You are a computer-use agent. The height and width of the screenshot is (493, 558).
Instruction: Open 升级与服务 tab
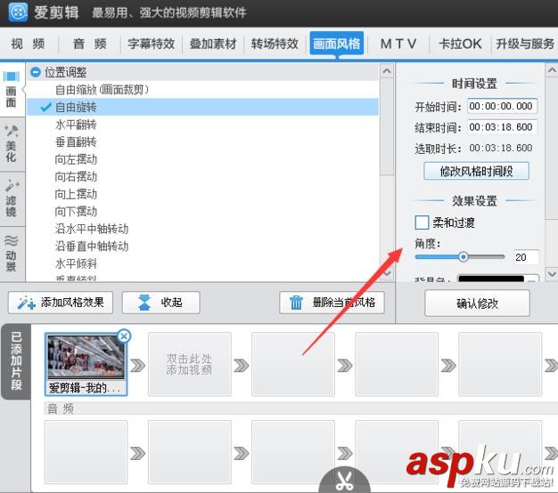pyautogui.click(x=525, y=44)
